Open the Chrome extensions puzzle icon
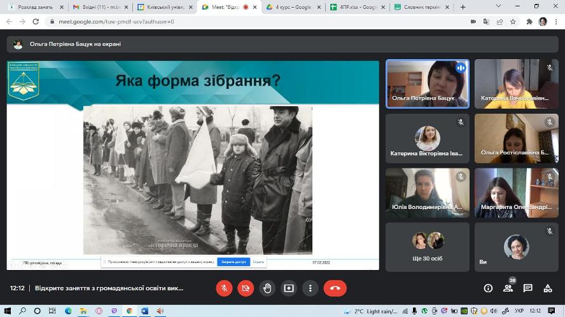The height and width of the screenshot is (317, 565). tap(529, 21)
